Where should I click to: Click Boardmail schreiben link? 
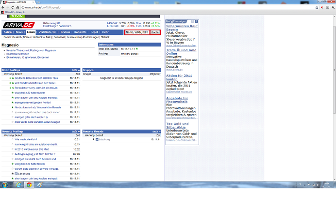pos(18,54)
